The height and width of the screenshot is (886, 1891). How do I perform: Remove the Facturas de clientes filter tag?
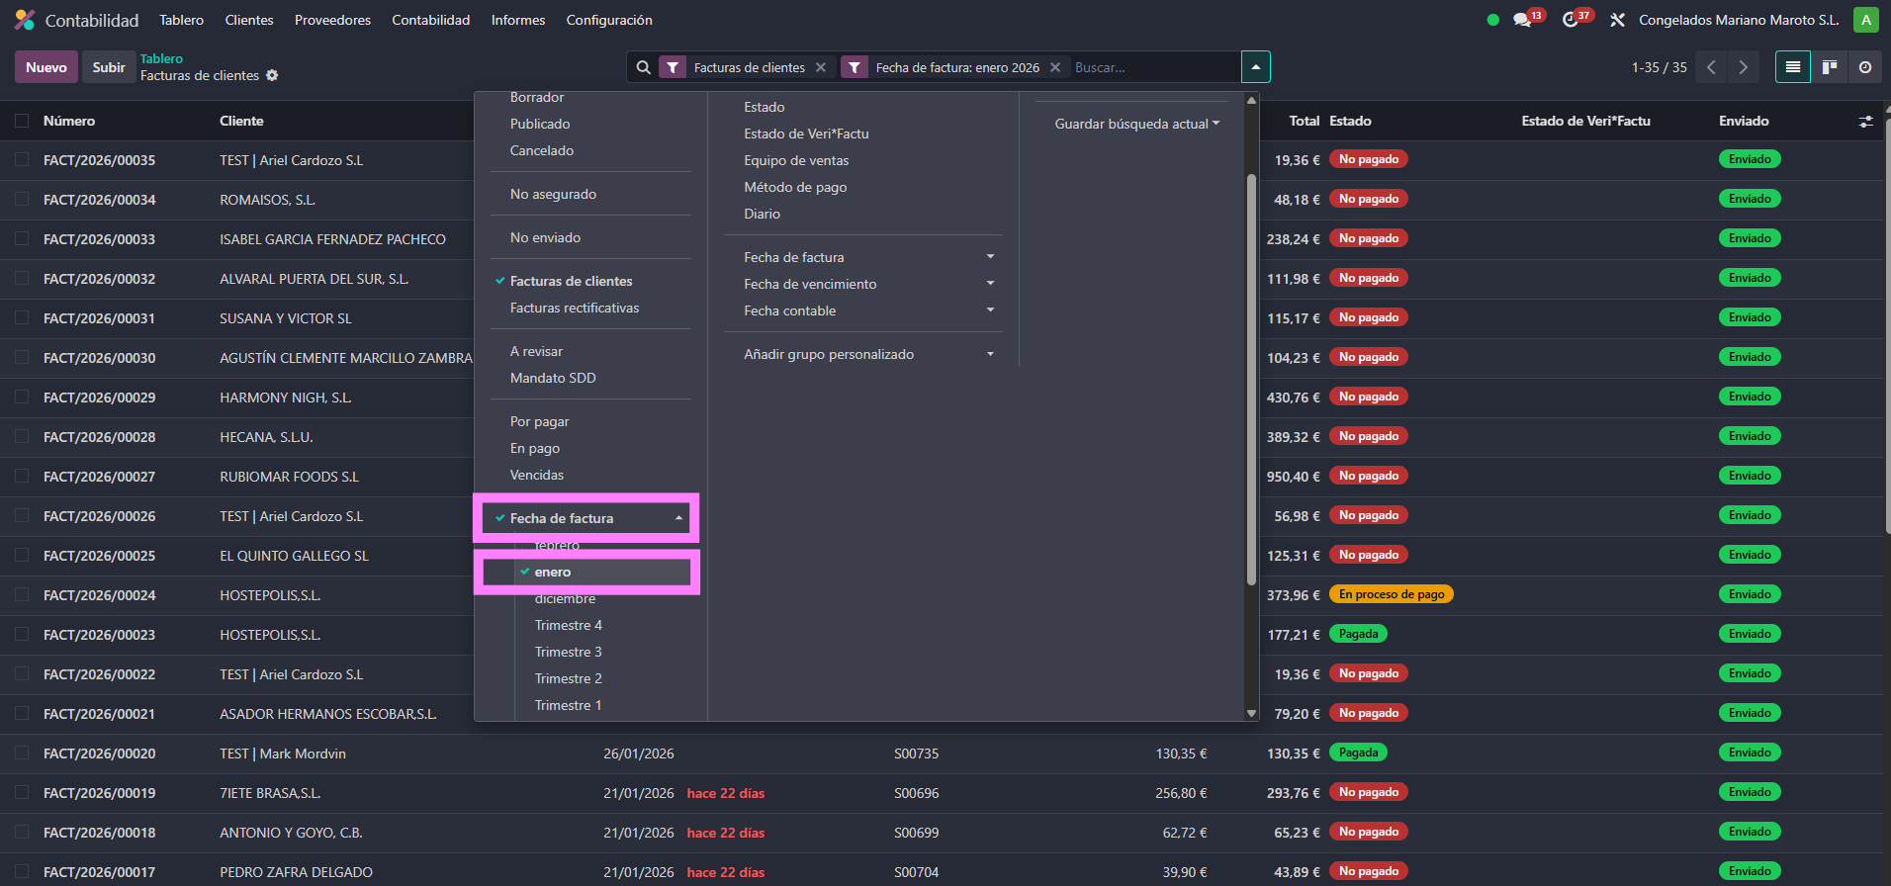click(821, 67)
